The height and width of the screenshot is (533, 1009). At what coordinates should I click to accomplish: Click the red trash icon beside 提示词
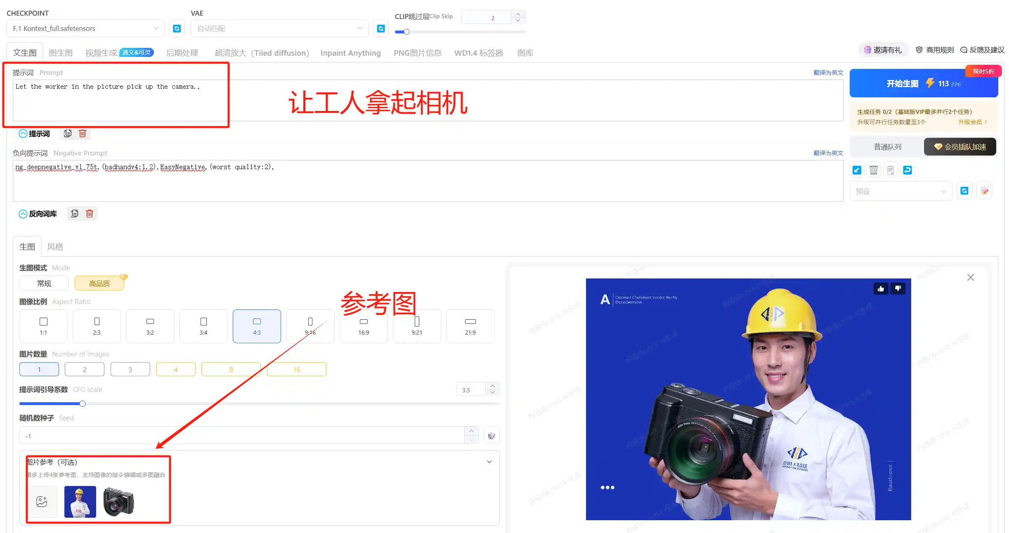83,133
